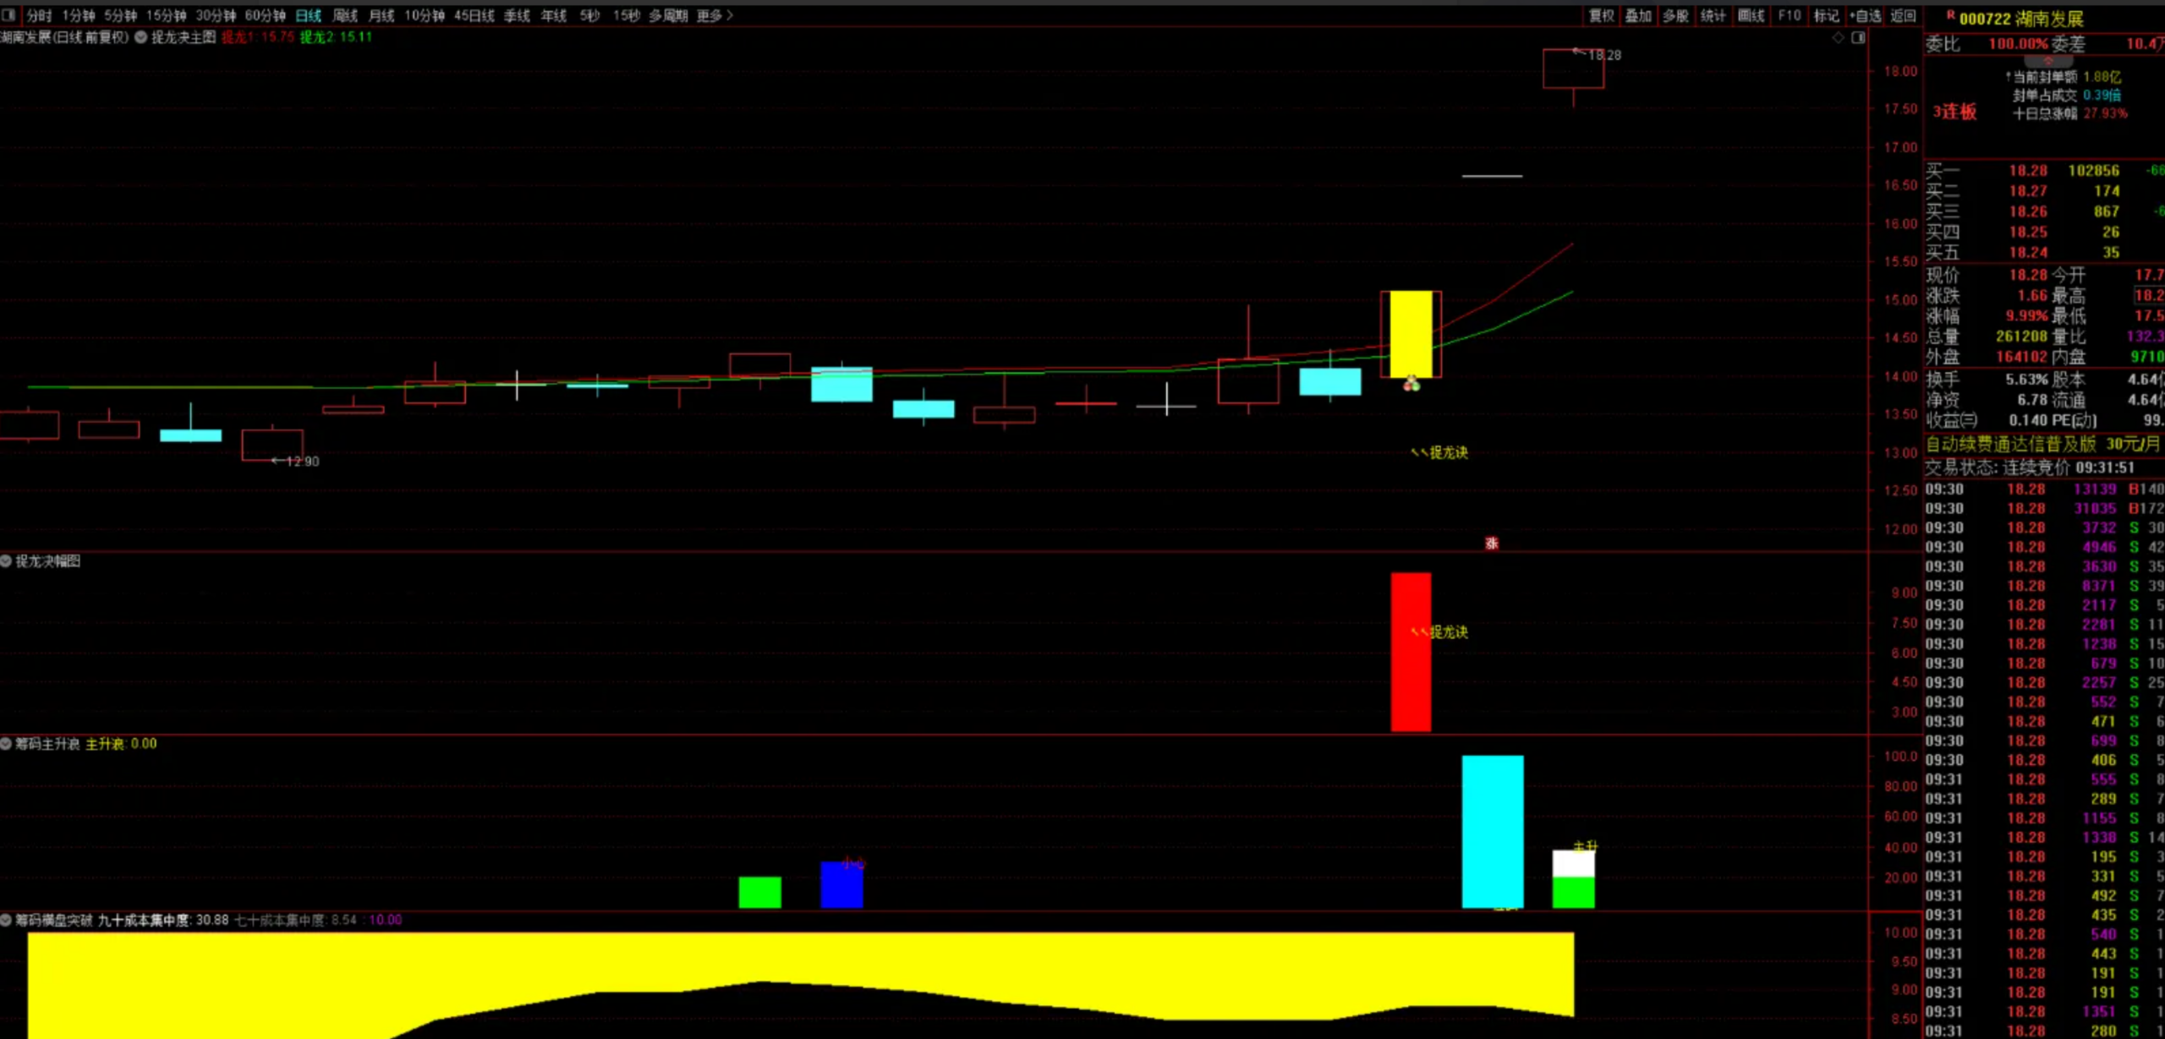Open 筹码主升浪 indicator settings dropdown
The image size is (2165, 1039).
[x=6, y=744]
